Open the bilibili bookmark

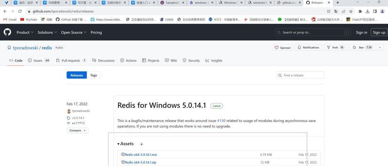[x=106, y=20]
